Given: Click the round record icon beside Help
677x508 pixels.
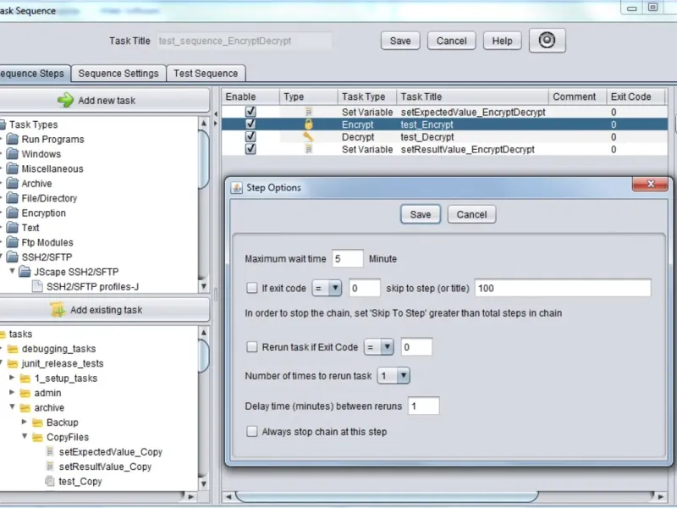Looking at the screenshot, I should click(547, 41).
